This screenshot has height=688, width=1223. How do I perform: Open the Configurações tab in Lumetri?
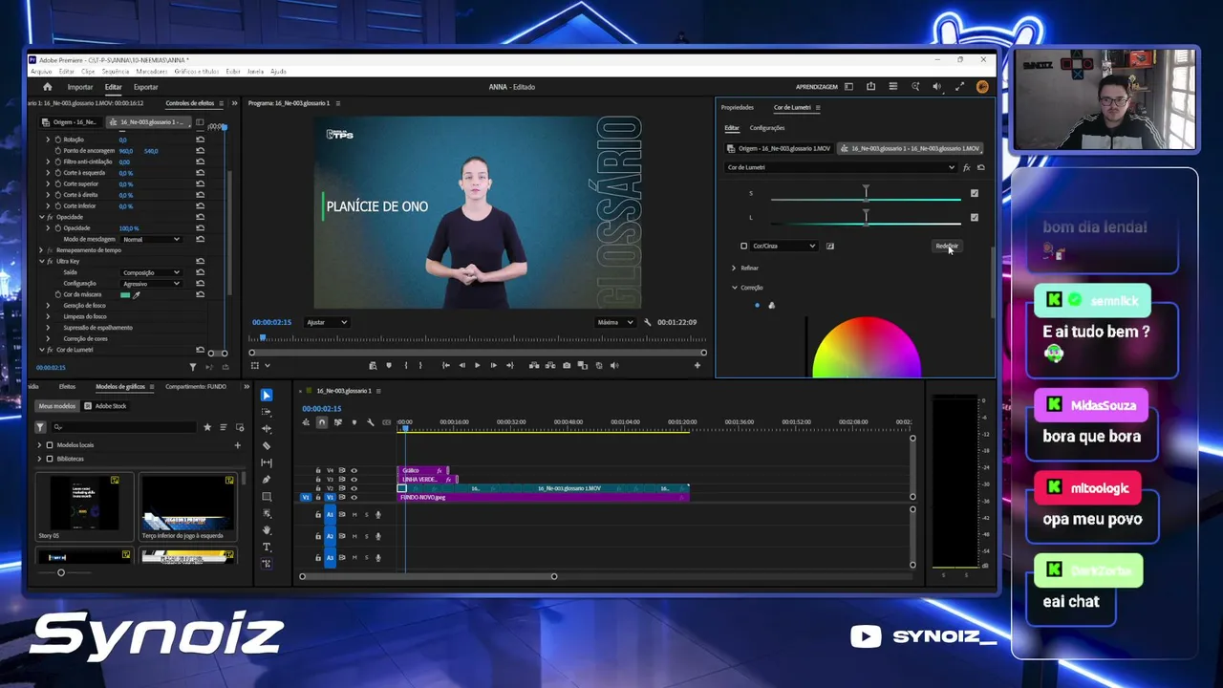click(767, 128)
